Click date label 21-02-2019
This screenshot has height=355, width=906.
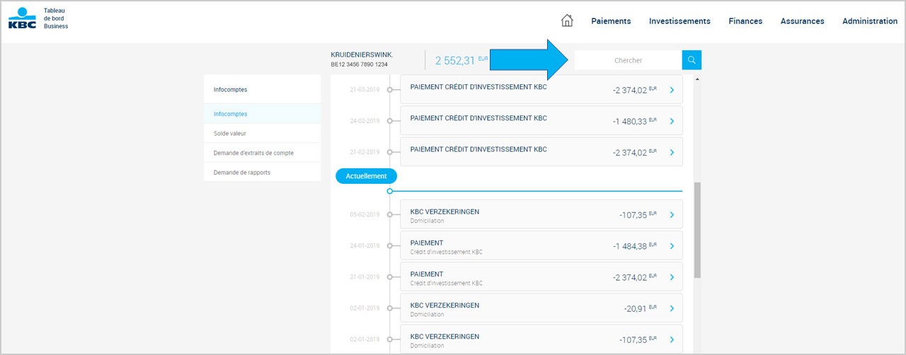point(365,152)
